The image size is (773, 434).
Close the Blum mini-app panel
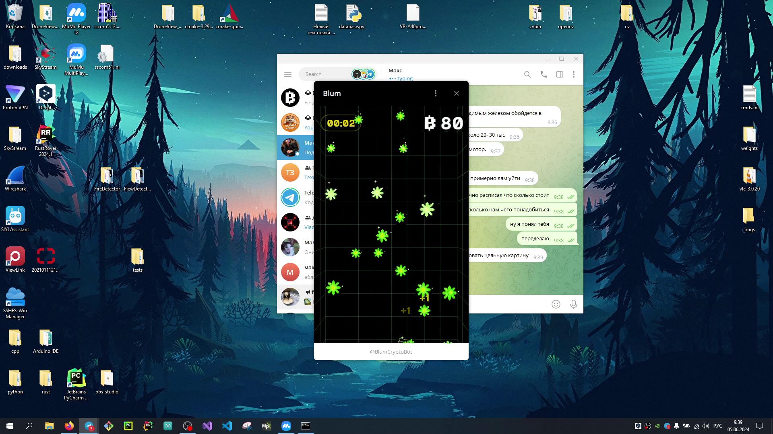(x=457, y=93)
